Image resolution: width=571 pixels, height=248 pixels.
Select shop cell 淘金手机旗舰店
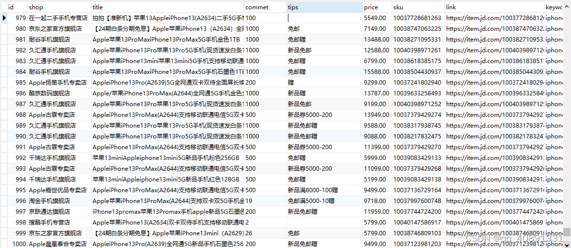point(59,201)
